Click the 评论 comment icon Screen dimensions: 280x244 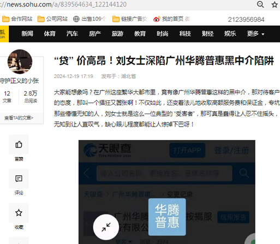coord(19,178)
